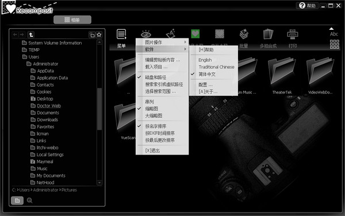
Task: Click the favorites star icon
Action: [x=99, y=34]
